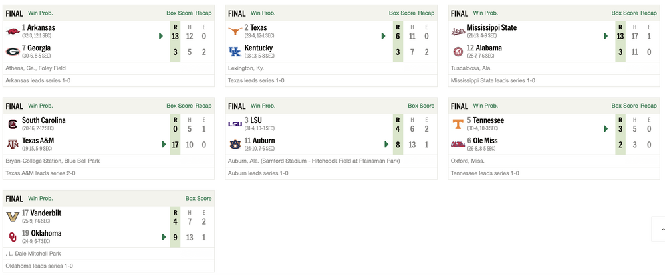Click the scroll-to-top arrow button
The width and height of the screenshot is (665, 275).
coord(660,229)
